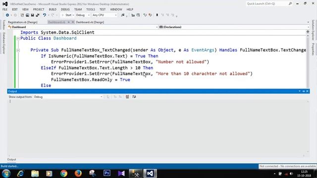Pin the Dashboard.vb tab
Screen dimensions: 317x178
click(68, 22)
